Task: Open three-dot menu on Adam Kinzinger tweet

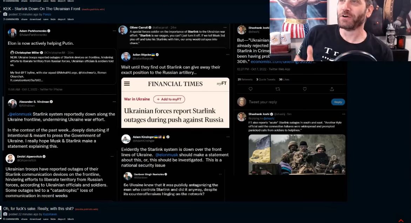Action: (228, 137)
